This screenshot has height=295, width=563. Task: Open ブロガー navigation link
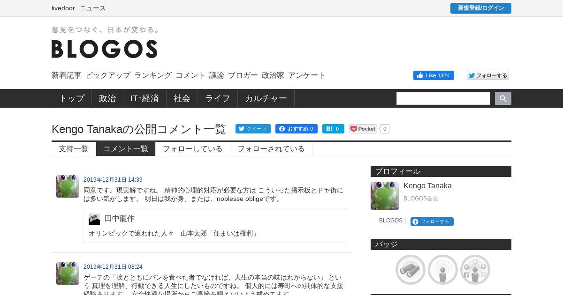243,75
